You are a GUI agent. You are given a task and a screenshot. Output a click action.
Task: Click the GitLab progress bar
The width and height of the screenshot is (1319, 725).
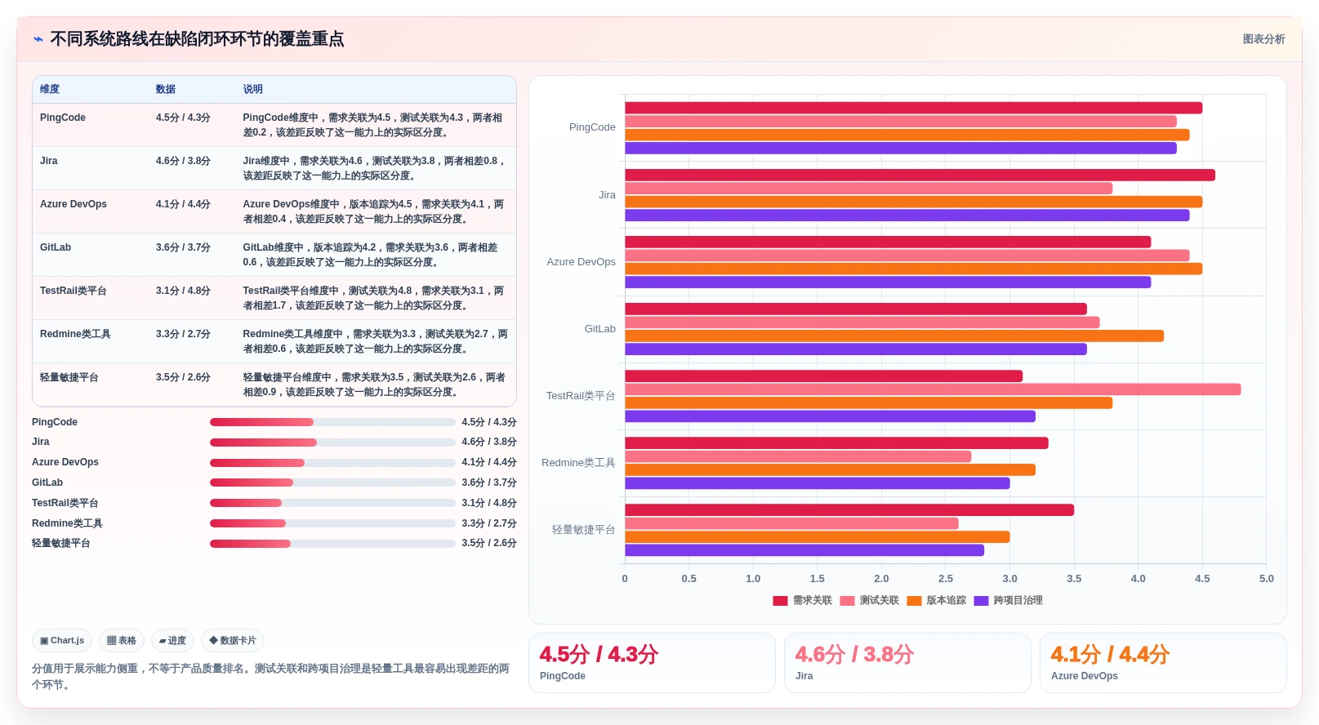(332, 483)
